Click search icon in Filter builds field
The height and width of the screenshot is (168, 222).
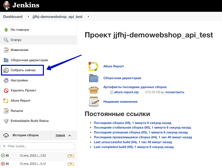pos(4,146)
